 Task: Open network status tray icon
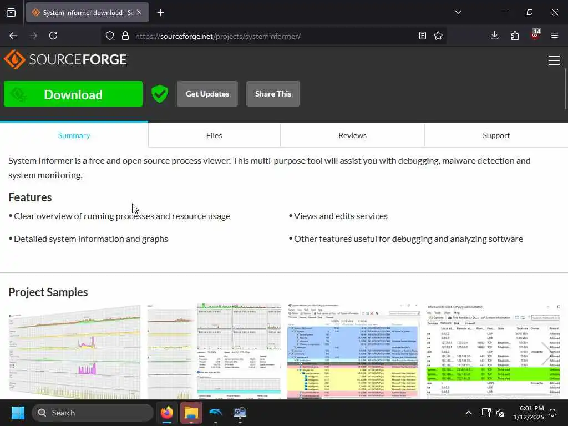pyautogui.click(x=486, y=413)
